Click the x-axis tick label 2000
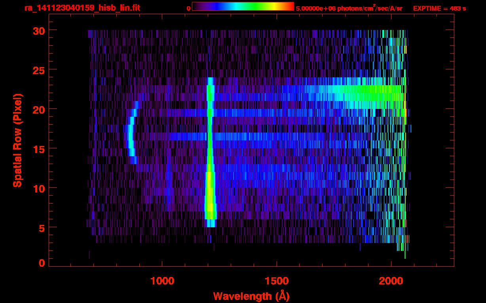The height and width of the screenshot is (303, 486). tap(391, 281)
